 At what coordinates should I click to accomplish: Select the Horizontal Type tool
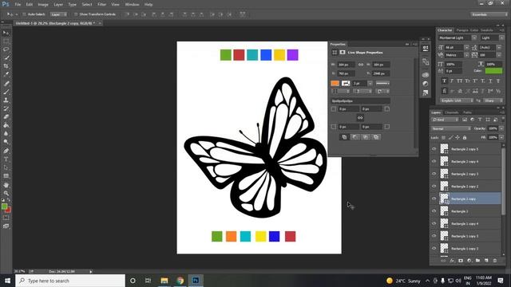tap(6, 159)
